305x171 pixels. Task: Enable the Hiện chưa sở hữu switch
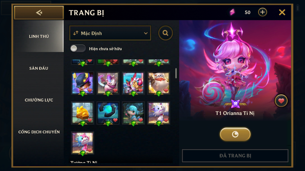point(78,48)
